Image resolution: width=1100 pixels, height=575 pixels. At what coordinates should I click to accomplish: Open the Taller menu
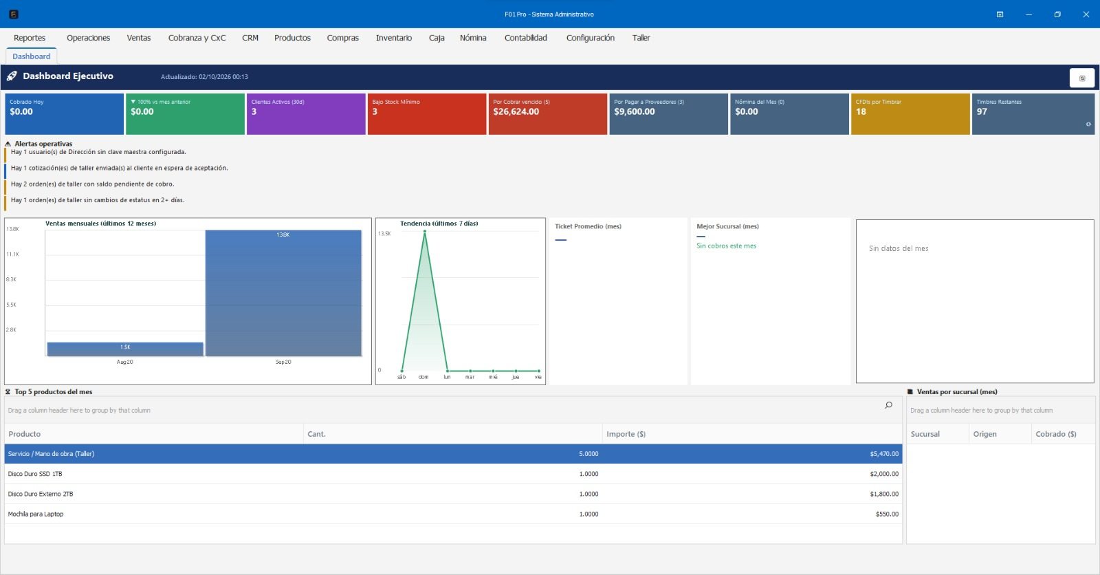[x=641, y=38]
